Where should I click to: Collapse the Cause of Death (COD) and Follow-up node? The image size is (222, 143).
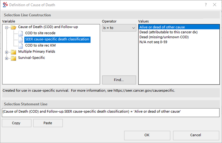coord(7,27)
